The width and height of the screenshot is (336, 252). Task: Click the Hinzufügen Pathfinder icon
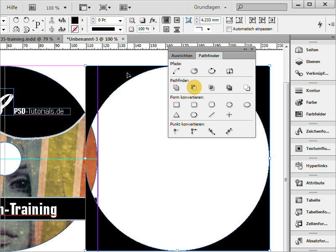(x=176, y=87)
